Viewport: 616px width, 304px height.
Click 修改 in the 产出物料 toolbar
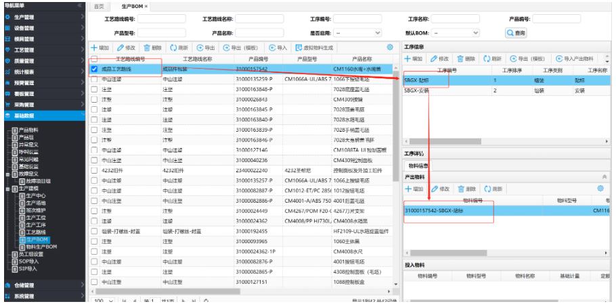440,188
